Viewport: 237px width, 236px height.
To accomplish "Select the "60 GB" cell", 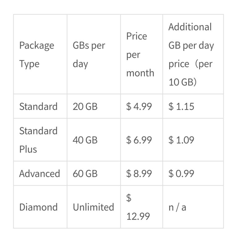I will coord(85,173).
